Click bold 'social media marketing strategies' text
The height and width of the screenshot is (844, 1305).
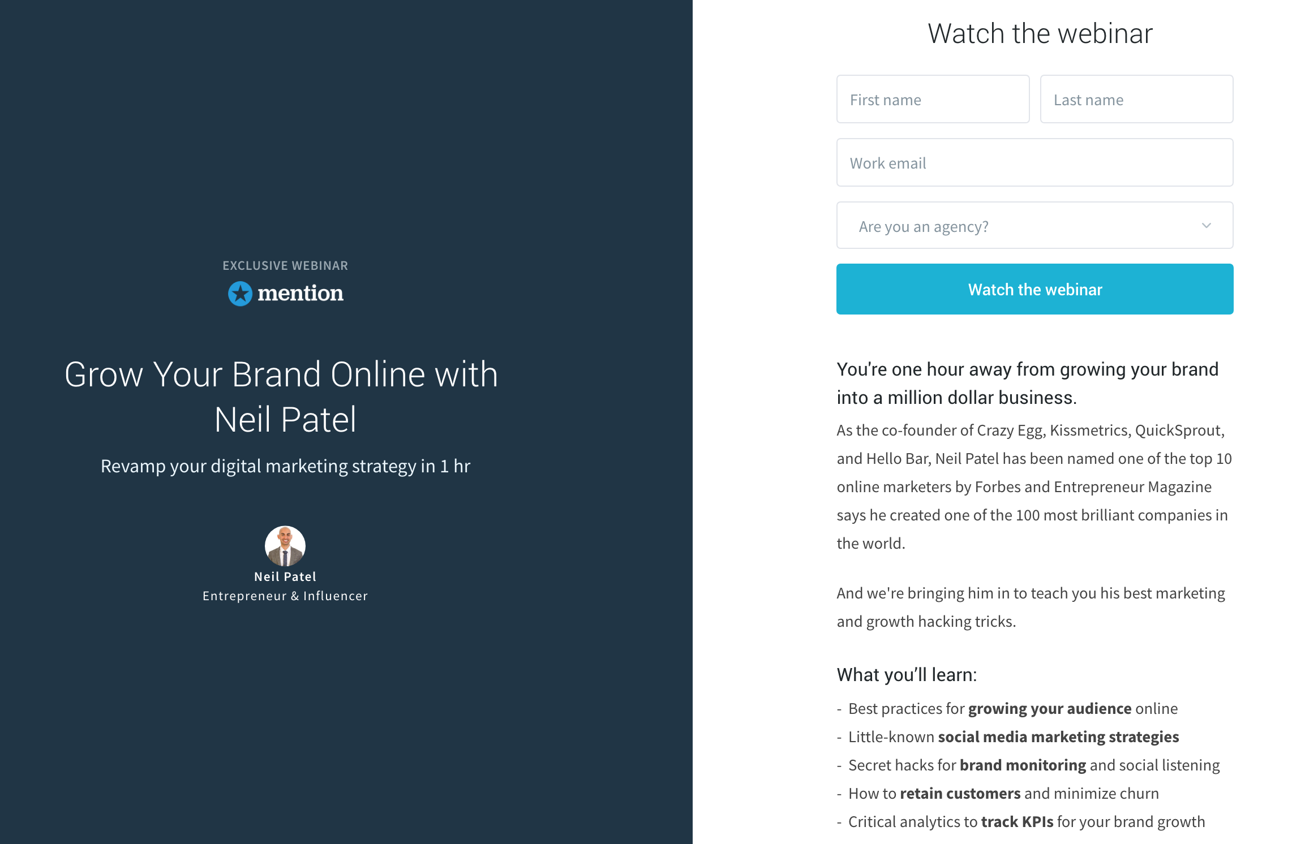[1058, 737]
